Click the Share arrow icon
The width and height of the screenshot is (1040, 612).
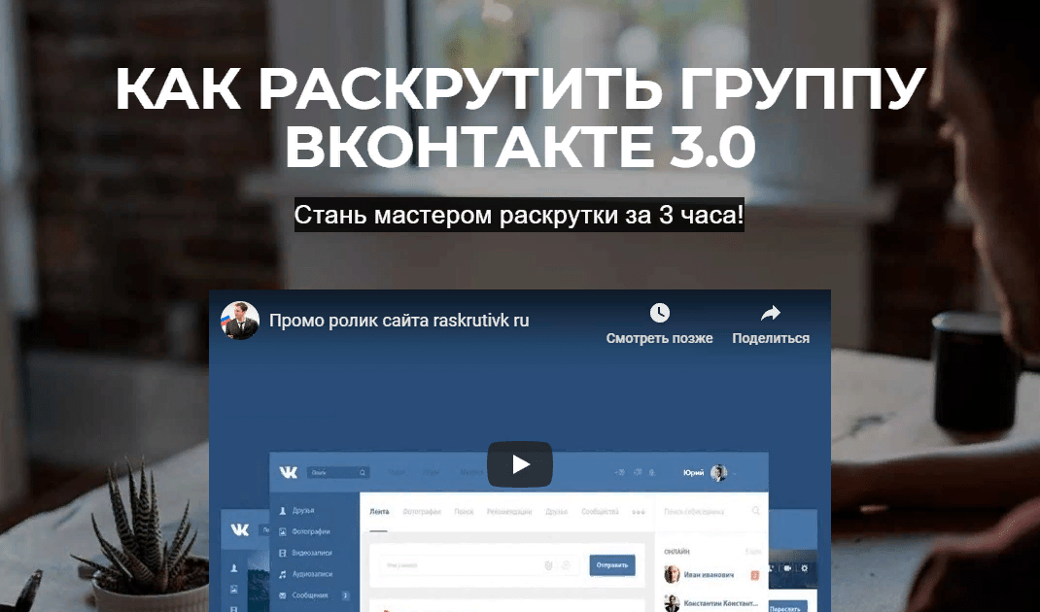(770, 312)
